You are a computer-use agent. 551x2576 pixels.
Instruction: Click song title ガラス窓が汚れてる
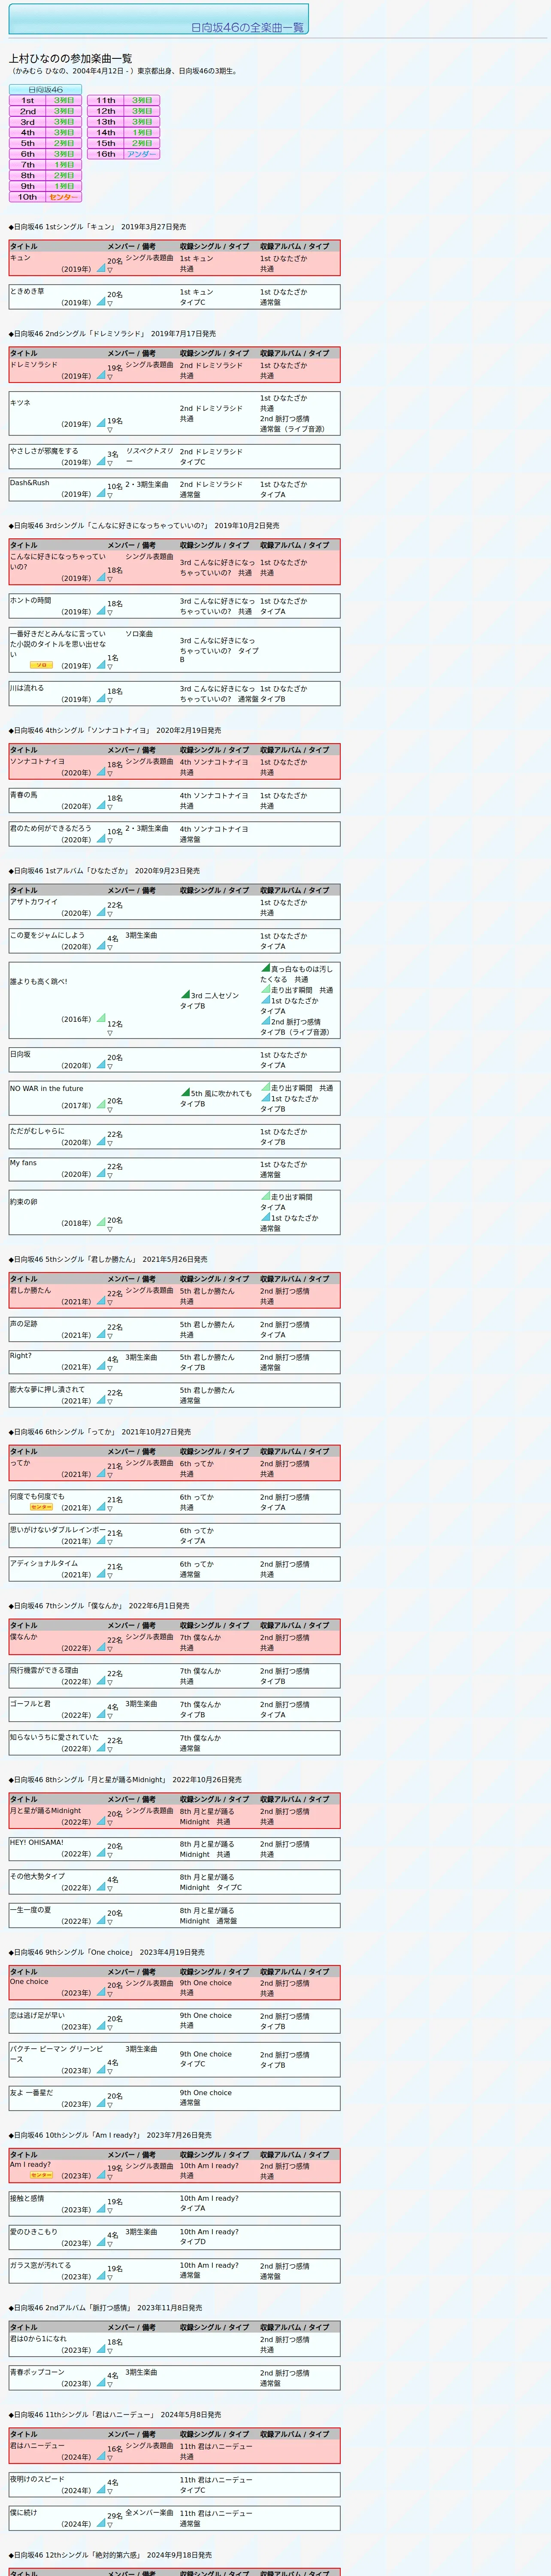coord(41,2265)
